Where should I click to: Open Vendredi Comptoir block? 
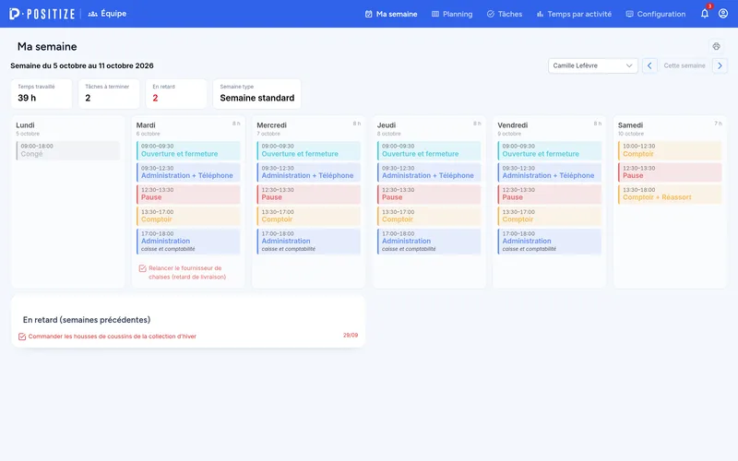click(550, 216)
